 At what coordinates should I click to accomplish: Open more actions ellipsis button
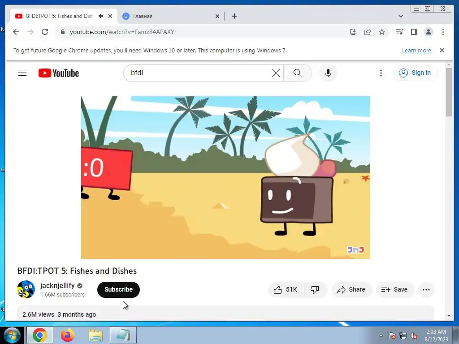tap(426, 290)
